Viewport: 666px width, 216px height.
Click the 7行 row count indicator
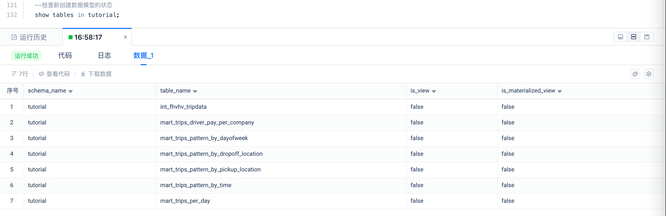pyautogui.click(x=20, y=74)
